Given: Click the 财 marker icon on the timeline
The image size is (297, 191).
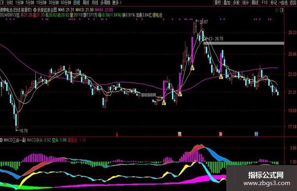Looking at the screenshot, I should (256, 134).
